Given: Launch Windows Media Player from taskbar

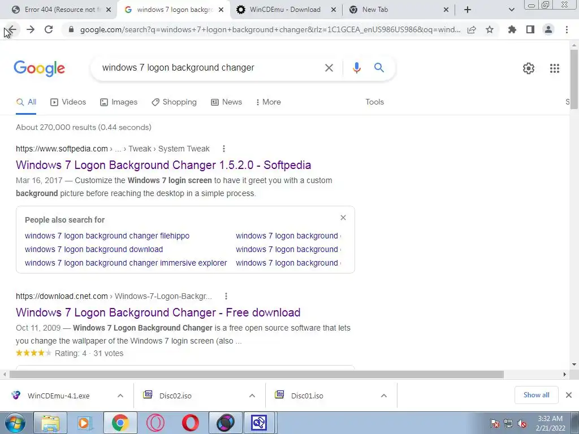Looking at the screenshot, I should pos(85,423).
